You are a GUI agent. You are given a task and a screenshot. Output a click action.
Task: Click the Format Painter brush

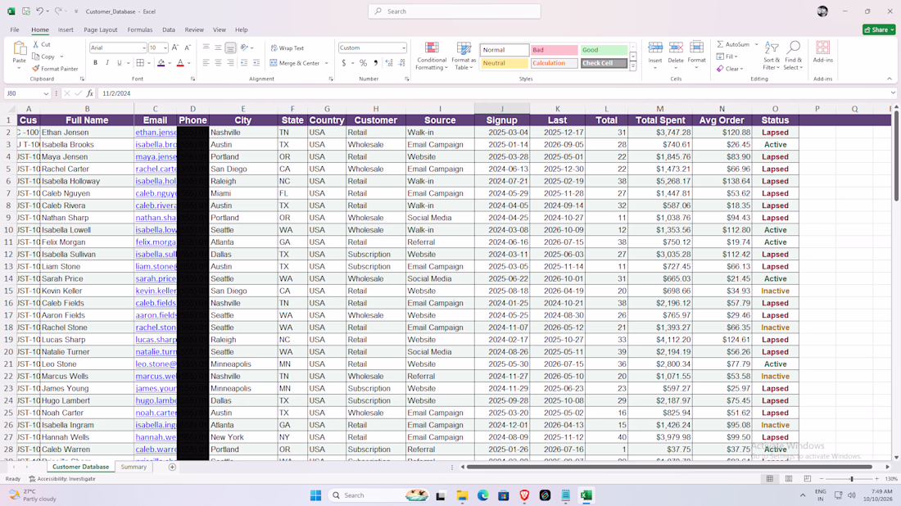click(35, 68)
